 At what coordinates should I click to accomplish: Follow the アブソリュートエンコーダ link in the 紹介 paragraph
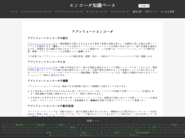coord(41,44)
